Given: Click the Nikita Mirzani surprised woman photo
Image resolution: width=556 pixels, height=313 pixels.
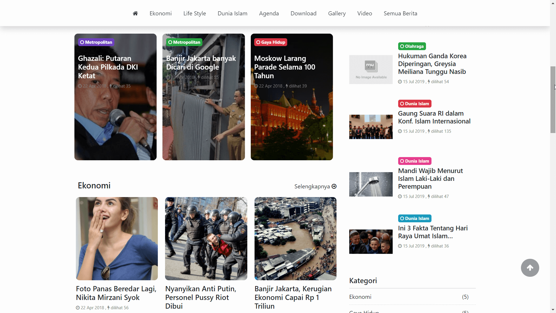Looking at the screenshot, I should tap(117, 239).
